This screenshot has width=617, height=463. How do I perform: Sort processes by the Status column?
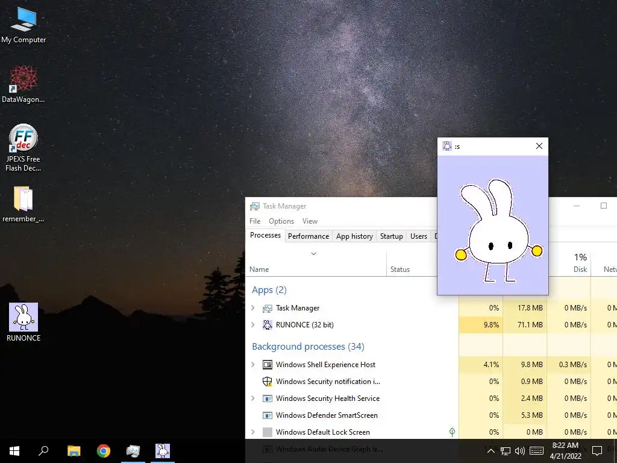coord(400,269)
